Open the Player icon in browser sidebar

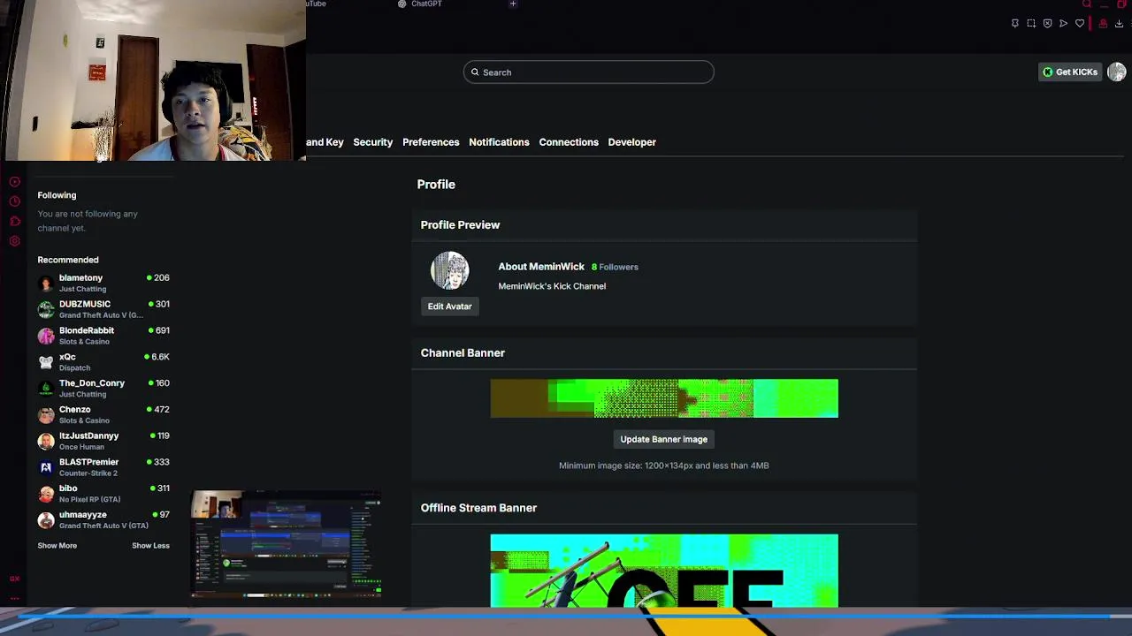(14, 182)
